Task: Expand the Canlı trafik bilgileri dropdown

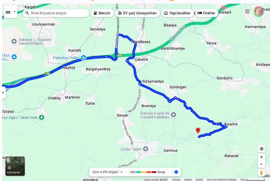Action: [x=107, y=172]
